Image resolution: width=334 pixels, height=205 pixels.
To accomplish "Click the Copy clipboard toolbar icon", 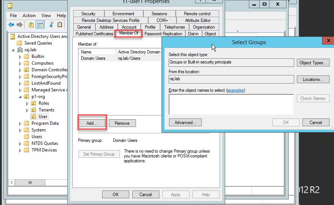I will coord(60,25).
